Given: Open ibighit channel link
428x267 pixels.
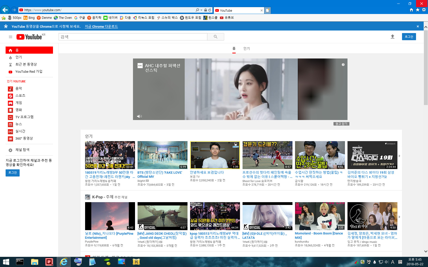Looking at the screenshot, I should [x=141, y=181].
